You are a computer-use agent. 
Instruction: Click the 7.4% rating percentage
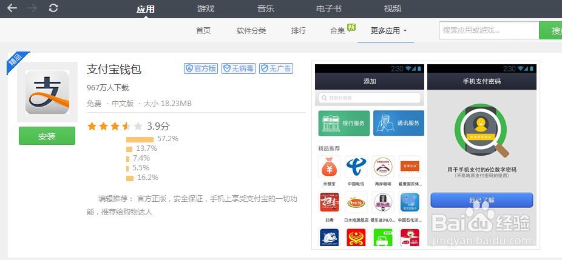pyautogui.click(x=141, y=158)
